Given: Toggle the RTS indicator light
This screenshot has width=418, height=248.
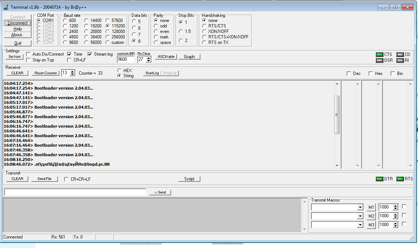Looking at the screenshot, I should click(x=400, y=179).
